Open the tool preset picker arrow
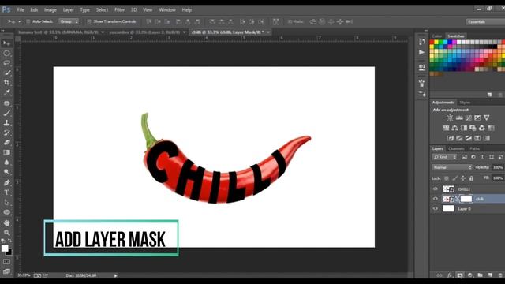This screenshot has width=505, height=284. coord(19,21)
